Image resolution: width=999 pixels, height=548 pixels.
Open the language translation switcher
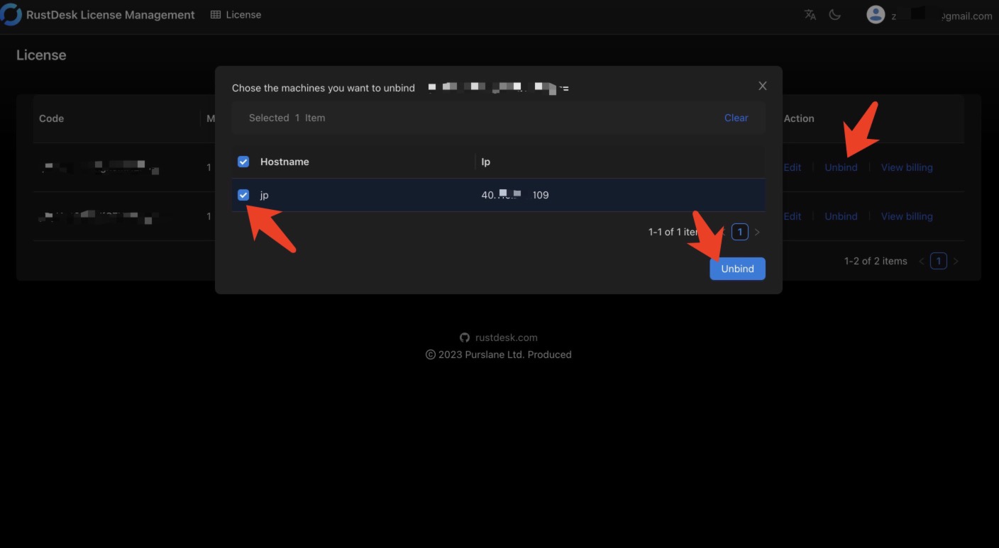click(x=810, y=15)
